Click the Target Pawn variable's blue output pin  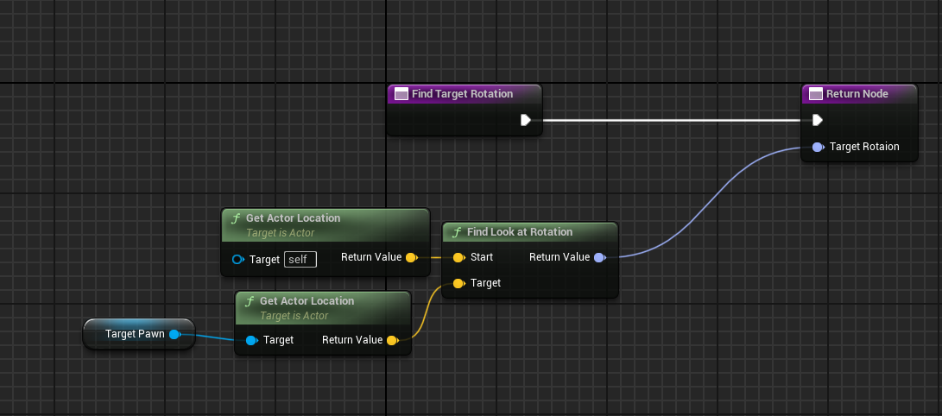click(x=174, y=334)
